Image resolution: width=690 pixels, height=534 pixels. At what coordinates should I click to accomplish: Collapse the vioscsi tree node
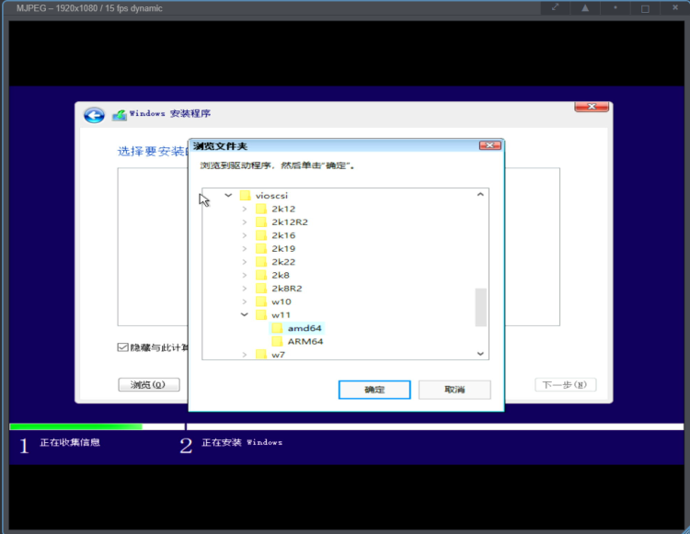(228, 195)
